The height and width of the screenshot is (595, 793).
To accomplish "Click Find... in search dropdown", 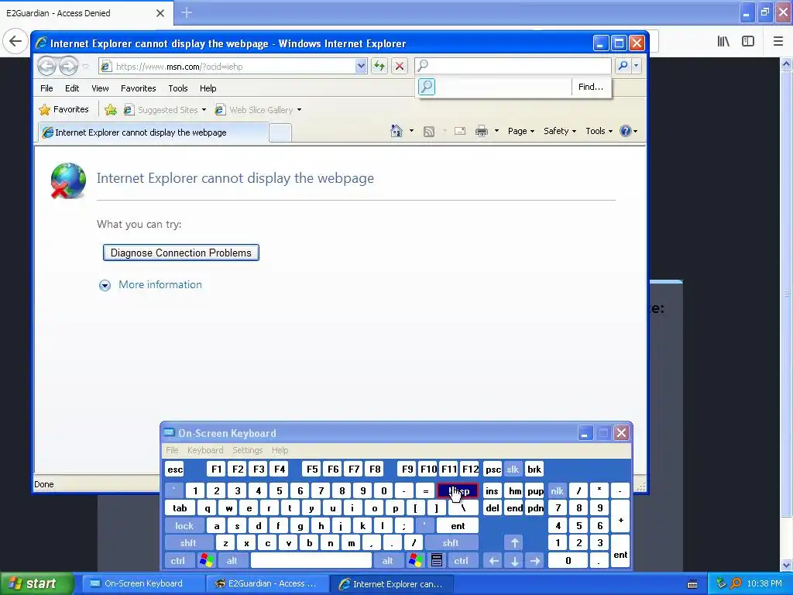I will click(x=591, y=87).
